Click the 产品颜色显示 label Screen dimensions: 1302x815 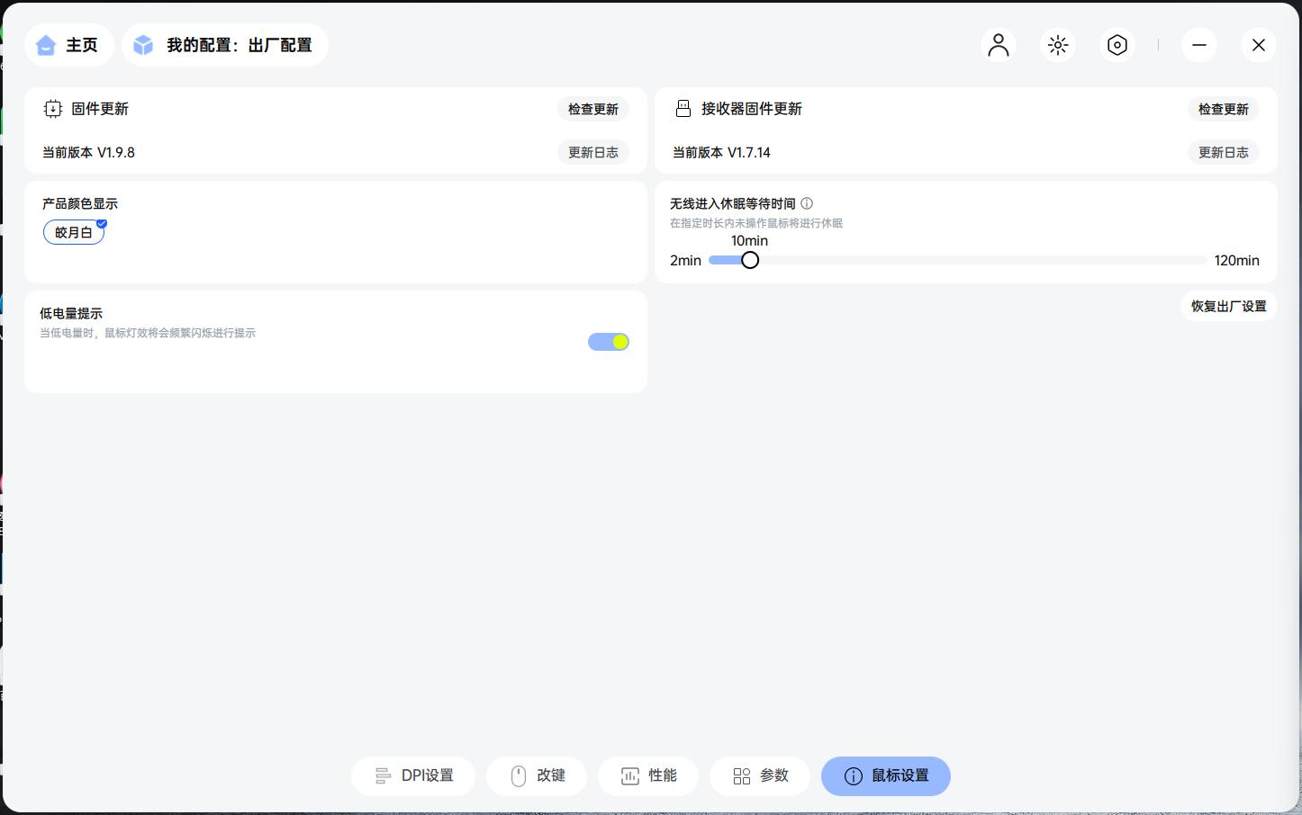click(80, 203)
